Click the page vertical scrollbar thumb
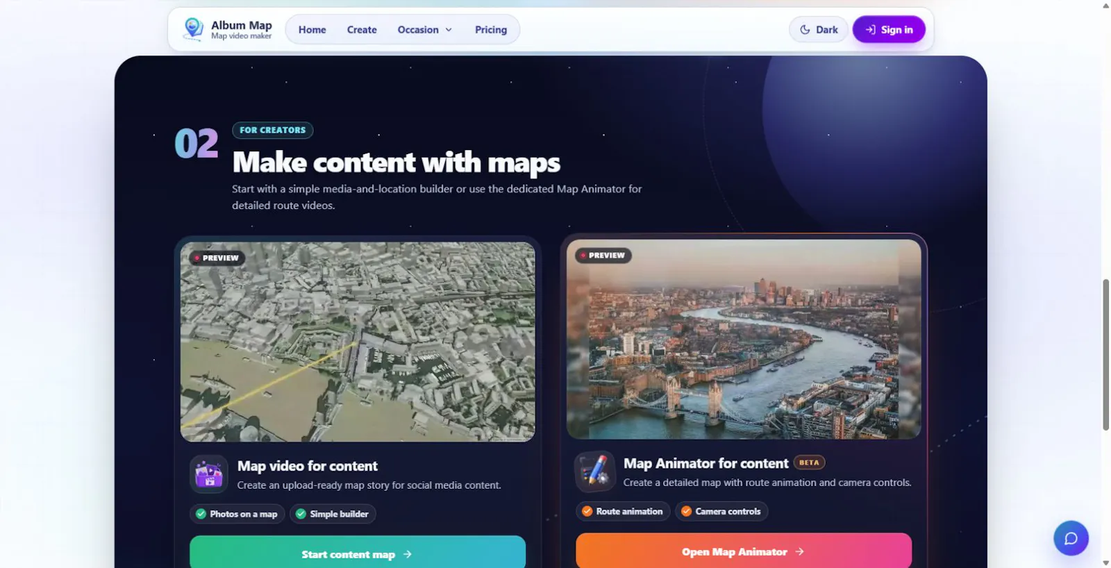 tap(1105, 355)
